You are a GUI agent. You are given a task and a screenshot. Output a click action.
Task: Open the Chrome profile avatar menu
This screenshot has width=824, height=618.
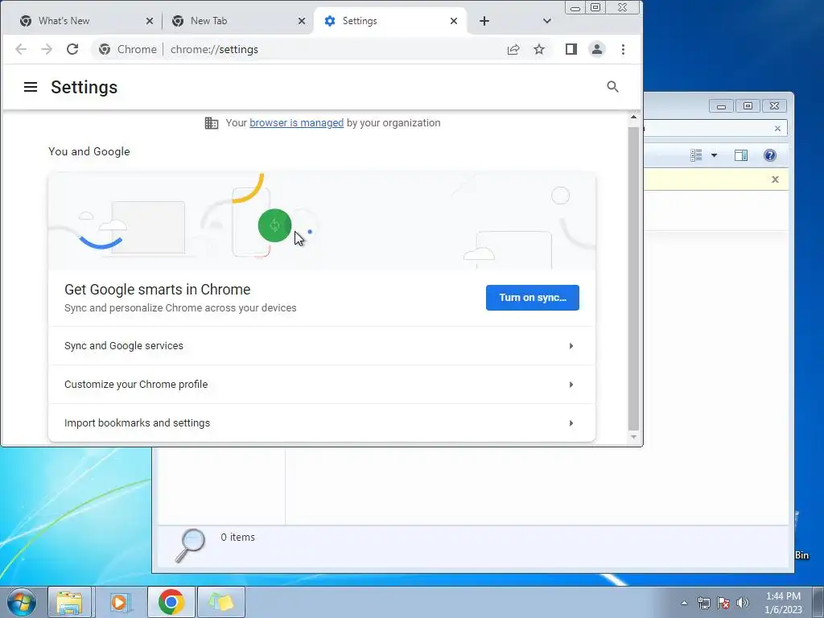pos(597,49)
